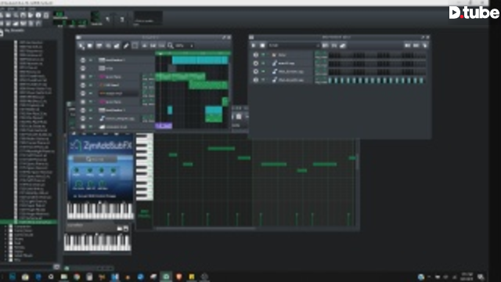The height and width of the screenshot is (282, 501).
Task: Click Add steps icon in Beat+Bassline Editor
Action: click(416, 45)
